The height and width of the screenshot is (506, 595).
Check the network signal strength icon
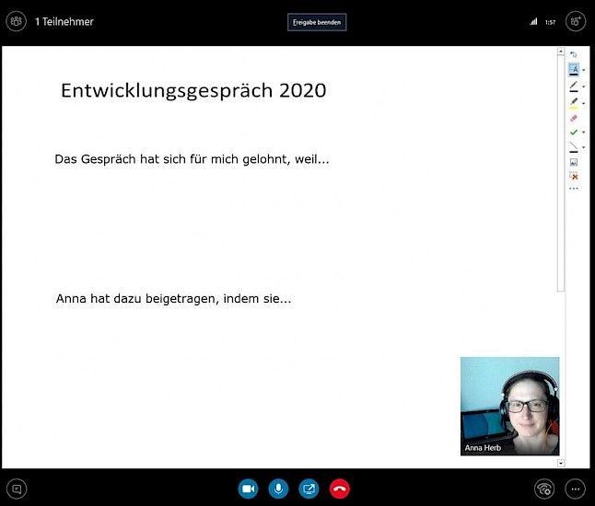pos(533,22)
